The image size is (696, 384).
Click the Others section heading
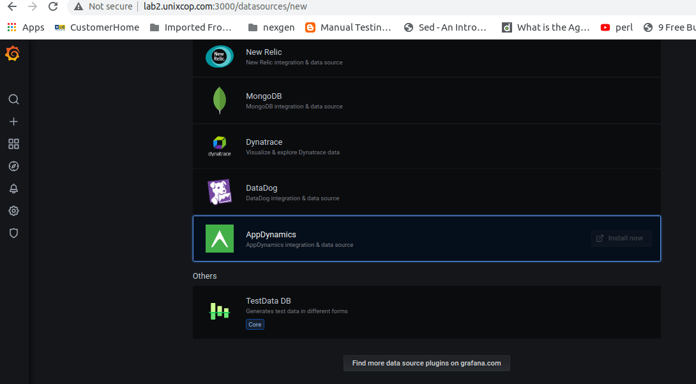[x=204, y=276]
